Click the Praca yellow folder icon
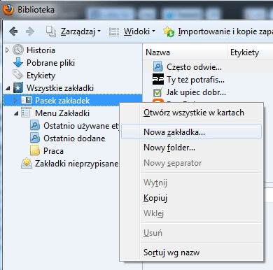Image resolution: width=273 pixels, height=270 pixels. (x=35, y=150)
